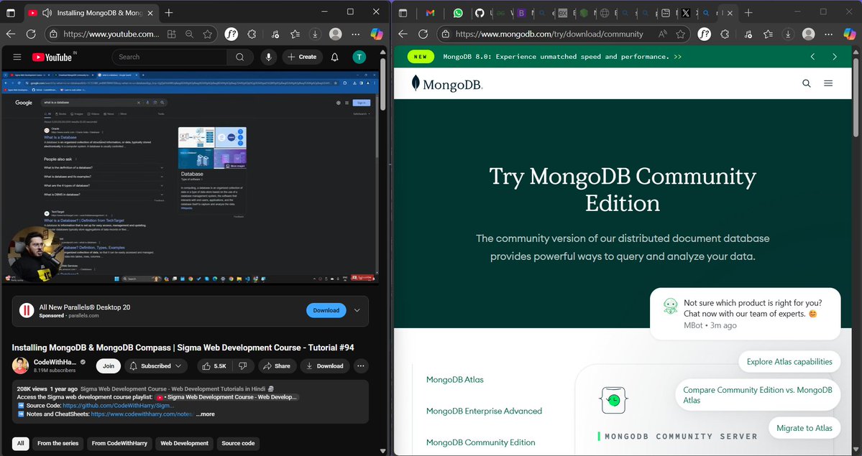Mute the YouTube tab via speaker icon

point(47,13)
